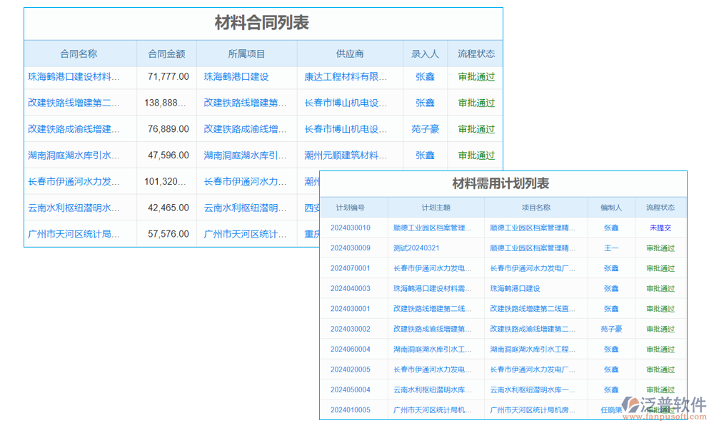This screenshot has height=428, width=714.
Task: Click recorder 苑子豪 in the contracts table
Action: (x=426, y=128)
